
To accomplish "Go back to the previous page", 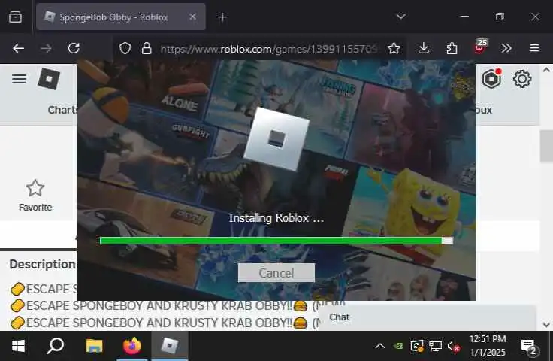I will pos(18,48).
